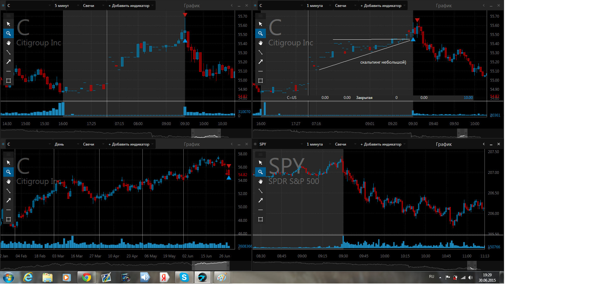The height and width of the screenshot is (287, 602).
Task: Select the pointer tool in the C День chart
Action: click(x=9, y=163)
